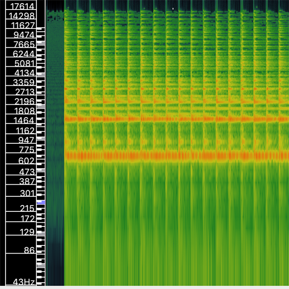
Task: Click the small white marker at spectrogram top
Action: pyautogui.click(x=173, y=8)
